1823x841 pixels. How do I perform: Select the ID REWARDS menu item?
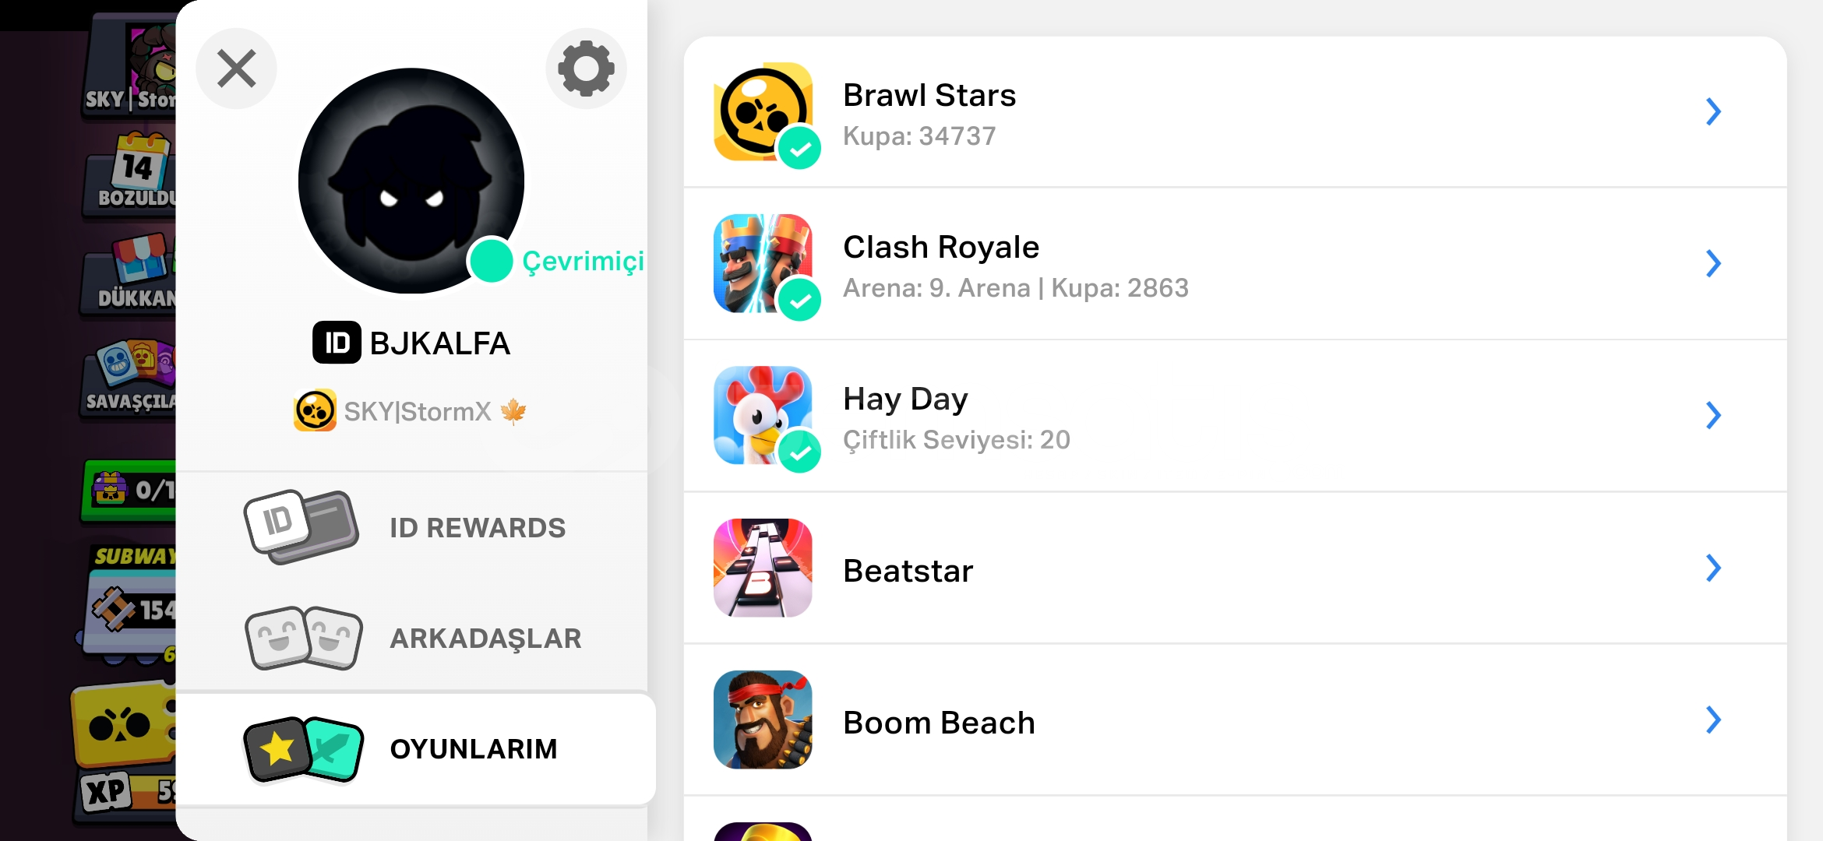pyautogui.click(x=411, y=527)
